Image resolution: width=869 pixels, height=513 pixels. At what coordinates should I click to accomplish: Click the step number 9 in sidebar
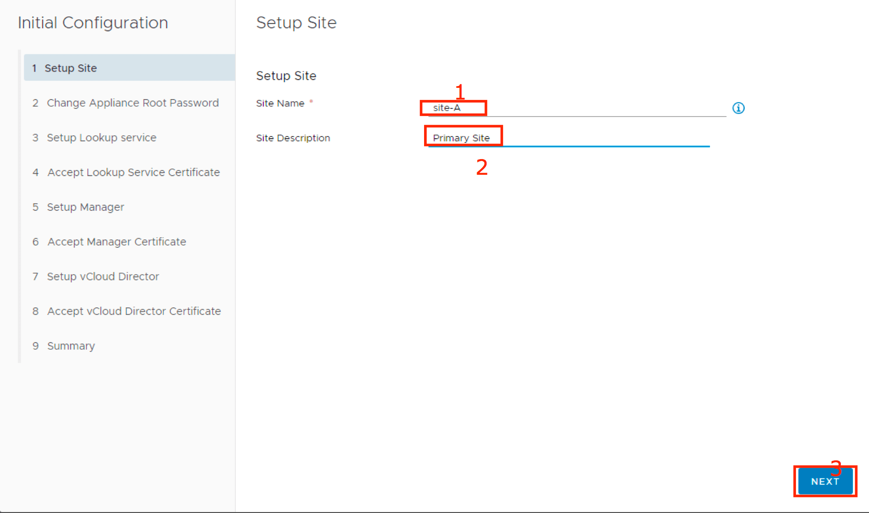click(x=36, y=346)
